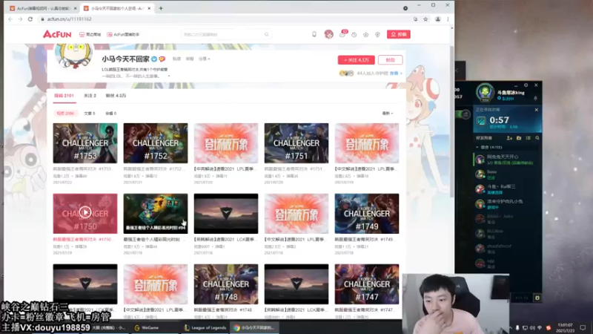This screenshot has width=593, height=334.
Task: Toggle the green switch in League client
Action: [462, 114]
